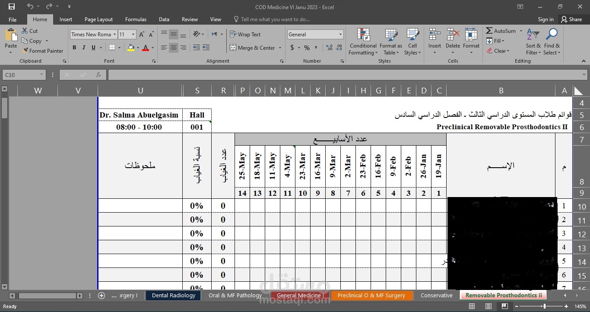Image resolution: width=590 pixels, height=312 pixels.
Task: Toggle Wrap Text
Action: (245, 34)
